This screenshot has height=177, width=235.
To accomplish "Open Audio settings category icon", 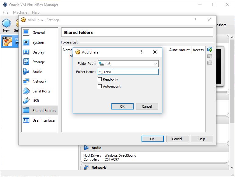I will pyautogui.click(x=26, y=71).
